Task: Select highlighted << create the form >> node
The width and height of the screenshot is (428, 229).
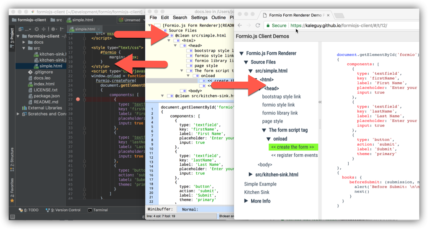Action: (293, 147)
